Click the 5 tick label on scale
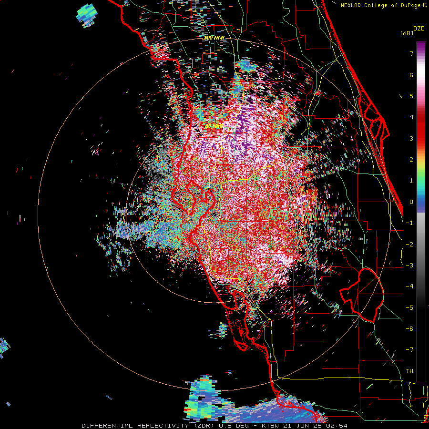 [x=411, y=96]
